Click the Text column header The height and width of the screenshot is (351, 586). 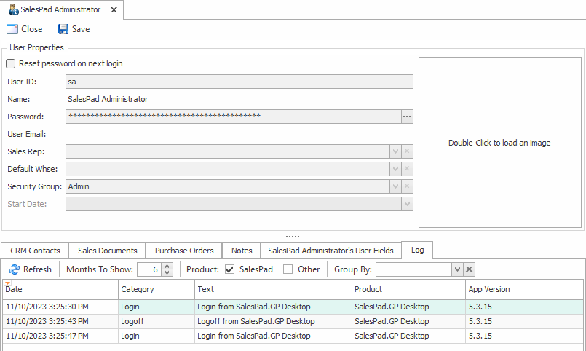tap(273, 289)
